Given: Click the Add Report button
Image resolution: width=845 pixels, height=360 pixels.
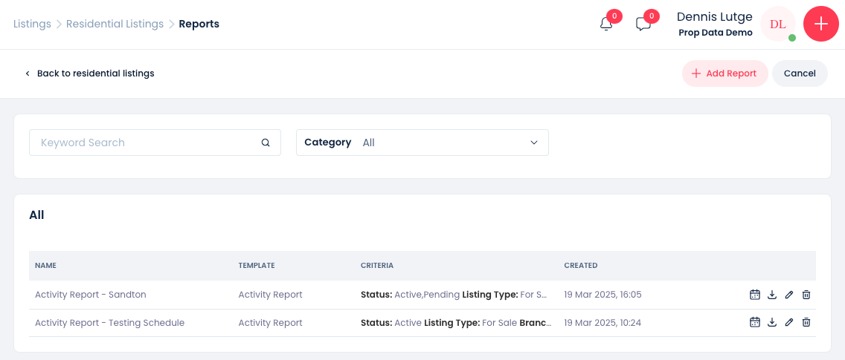Looking at the screenshot, I should click(724, 73).
